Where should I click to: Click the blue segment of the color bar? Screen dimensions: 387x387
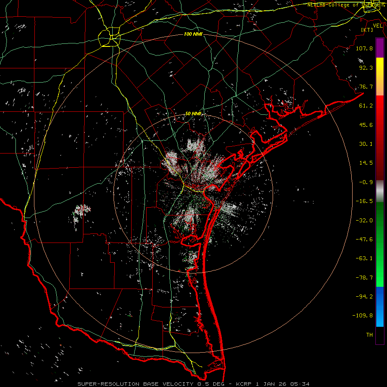pos(380,307)
